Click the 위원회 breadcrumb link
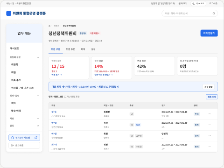Image resolution: width=224 pixels, height=168 pixels. click(56, 26)
